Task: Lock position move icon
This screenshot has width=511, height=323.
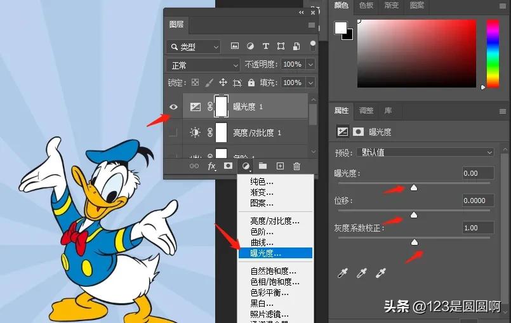Action: pyautogui.click(x=223, y=82)
